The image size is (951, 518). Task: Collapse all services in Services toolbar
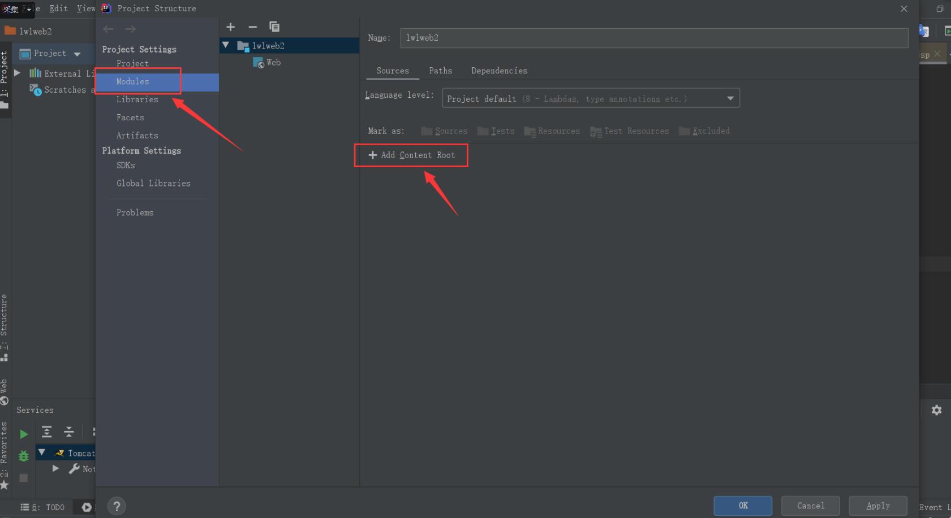tap(69, 432)
